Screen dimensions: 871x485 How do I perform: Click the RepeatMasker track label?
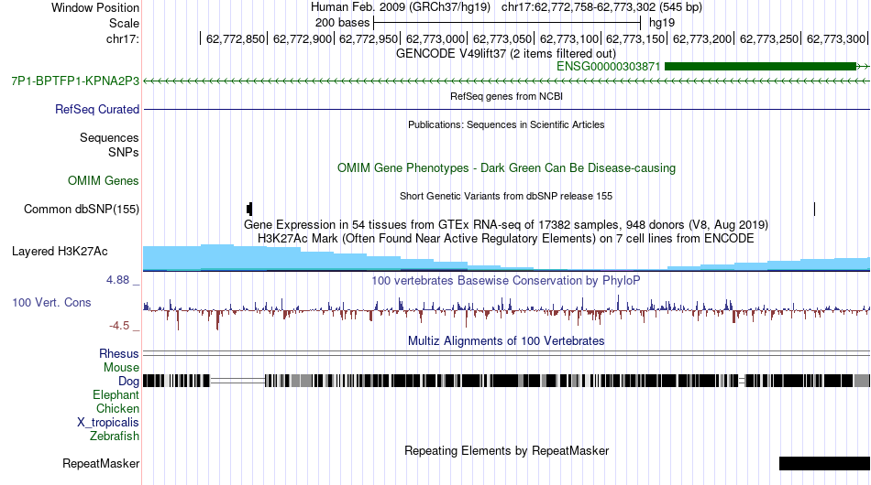pos(101,463)
